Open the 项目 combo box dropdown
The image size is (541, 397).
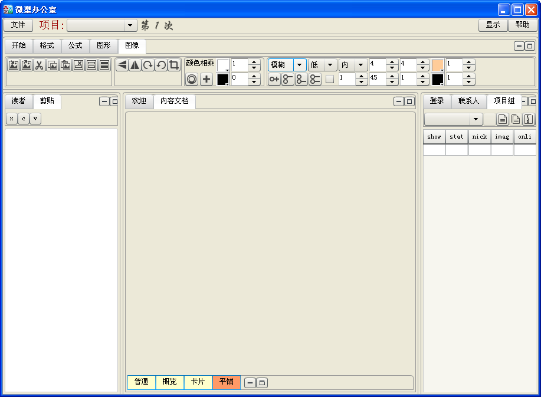[x=130, y=25]
